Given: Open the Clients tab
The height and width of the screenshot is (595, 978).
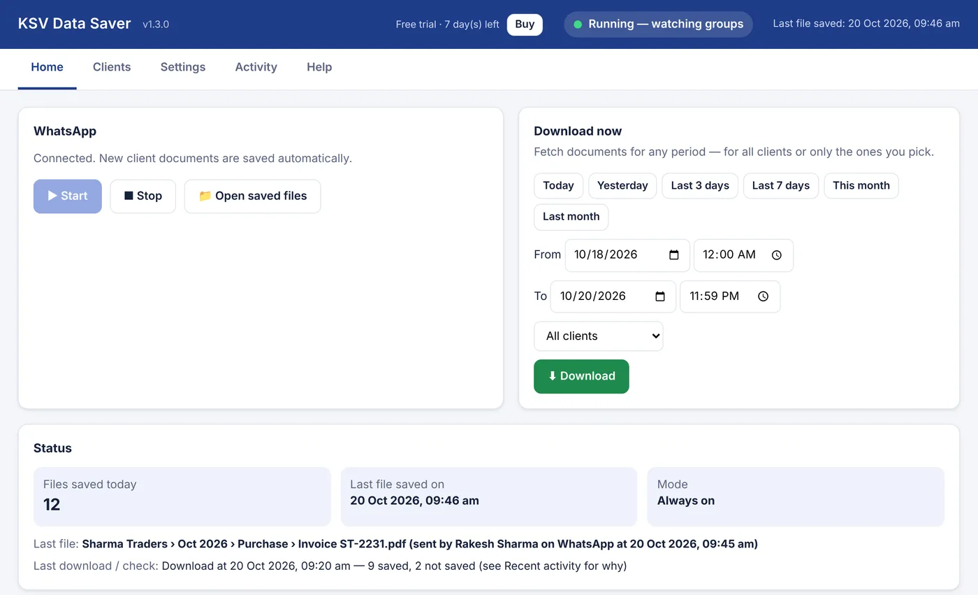Looking at the screenshot, I should click(x=112, y=67).
